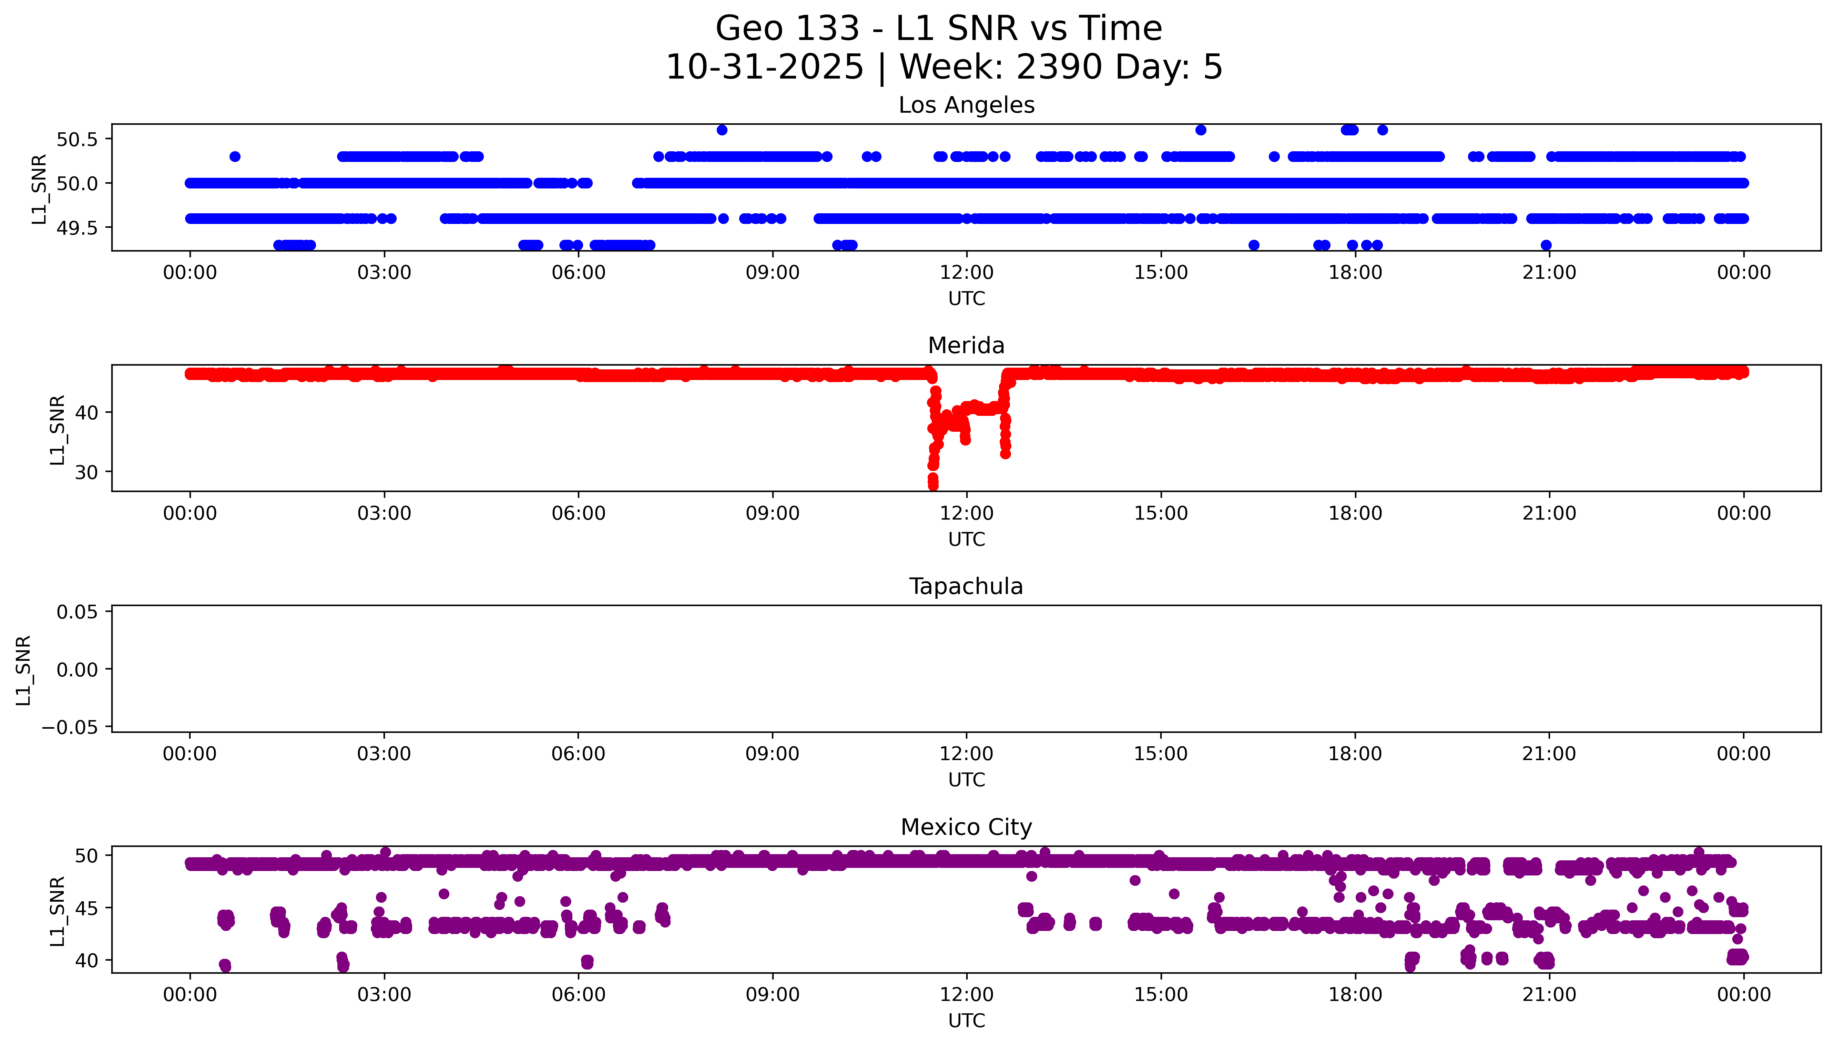This screenshot has width=1835, height=1045.
Task: Click the 'Mexico City' subplot title
Action: tap(966, 827)
